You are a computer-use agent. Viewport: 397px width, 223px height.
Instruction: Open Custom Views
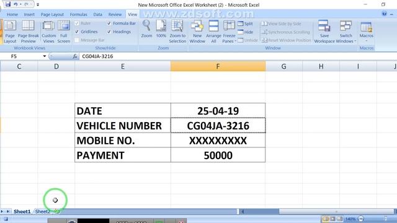coord(48,32)
